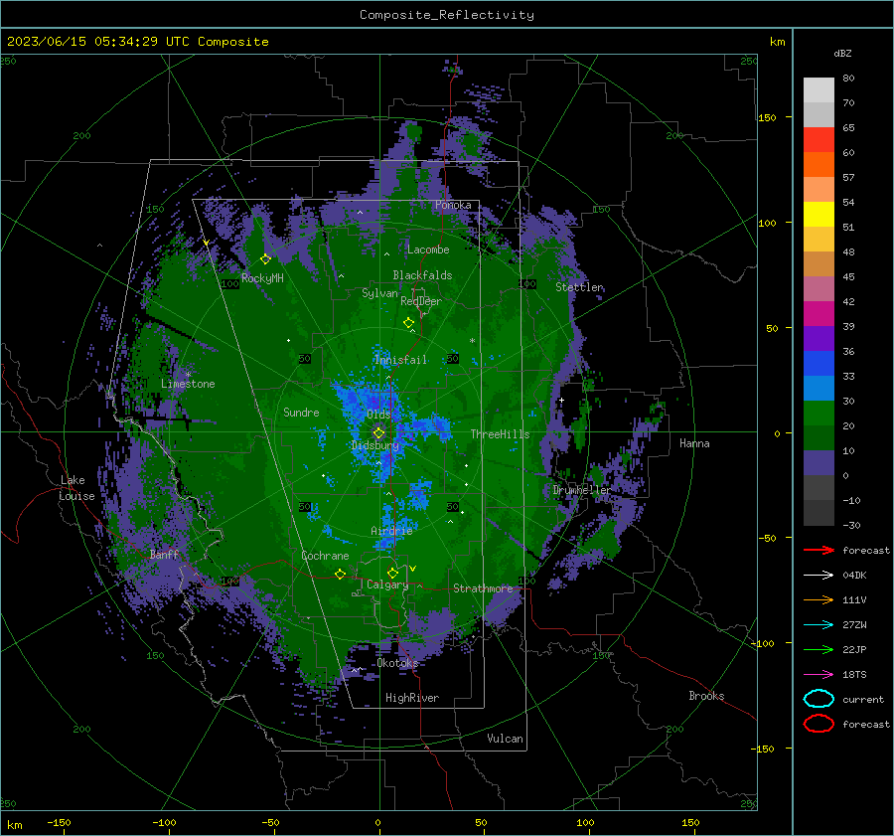The image size is (894, 836).
Task: Click the ThreeHills city label
Action: tap(500, 434)
